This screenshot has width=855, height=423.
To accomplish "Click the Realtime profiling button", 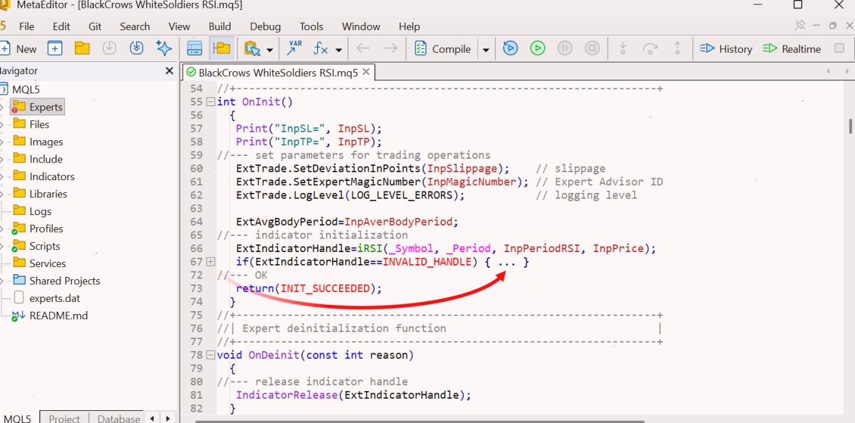I will point(792,49).
